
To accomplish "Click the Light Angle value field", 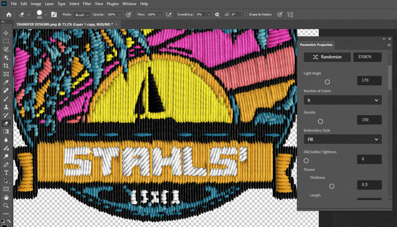I will (x=369, y=80).
